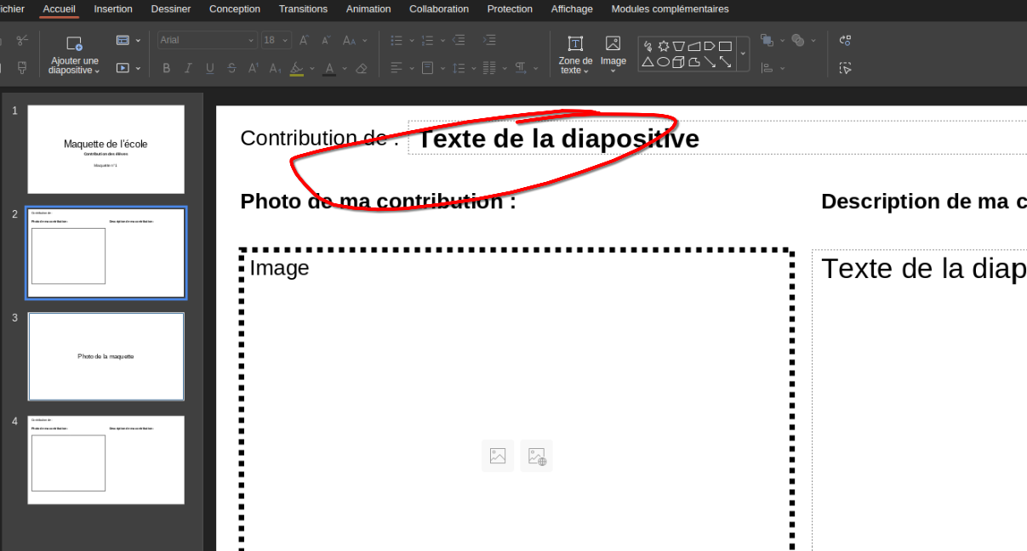Screen dimensions: 1027x551
Task: Toggle italic formatting
Action: coord(188,68)
